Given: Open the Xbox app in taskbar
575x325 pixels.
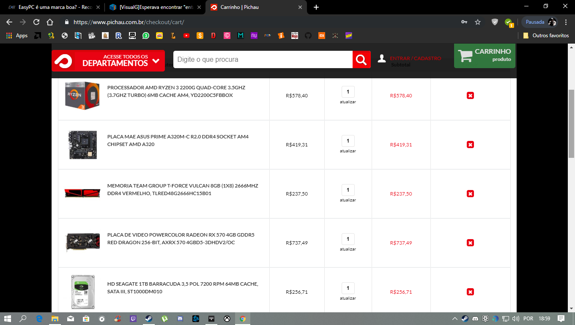Looking at the screenshot, I should (x=227, y=318).
